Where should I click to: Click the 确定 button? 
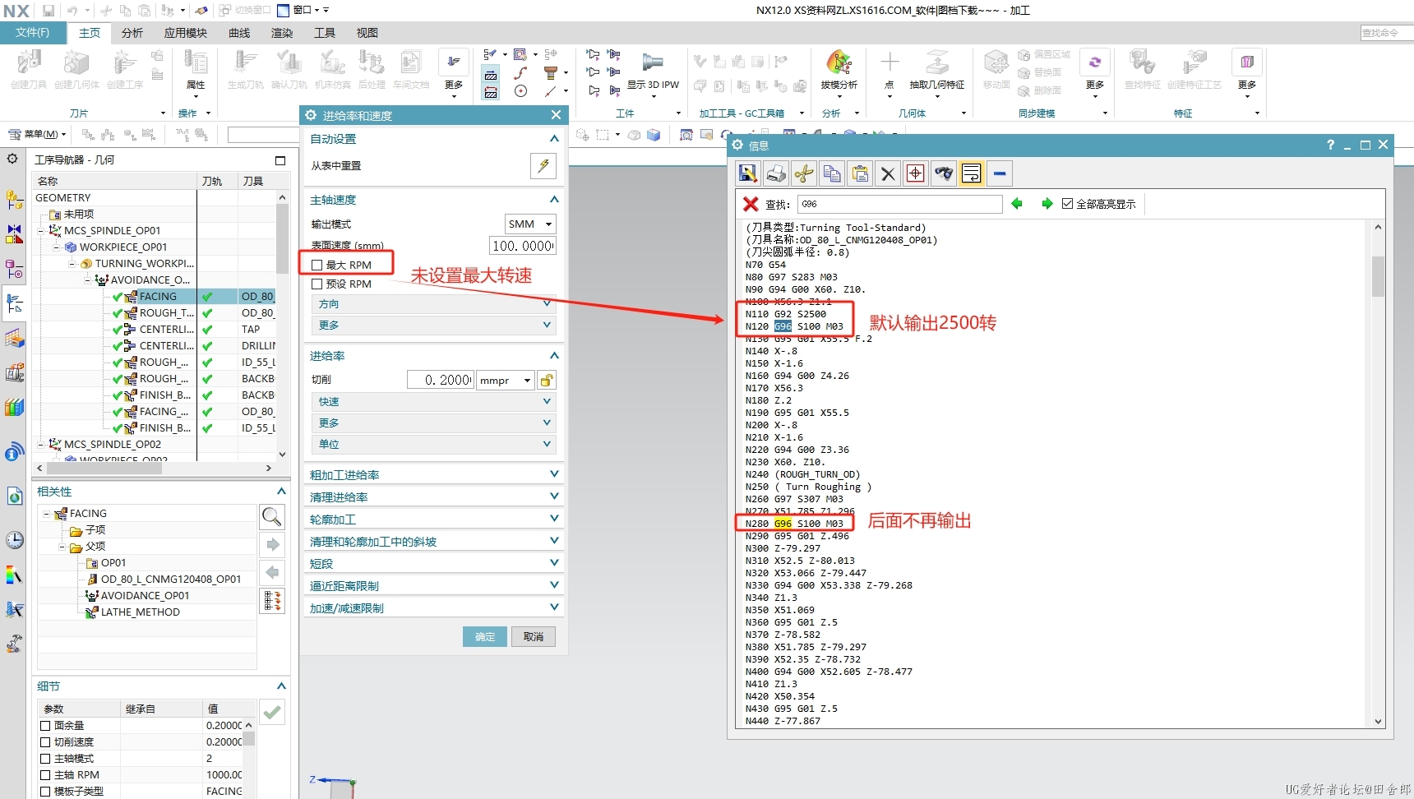485,636
